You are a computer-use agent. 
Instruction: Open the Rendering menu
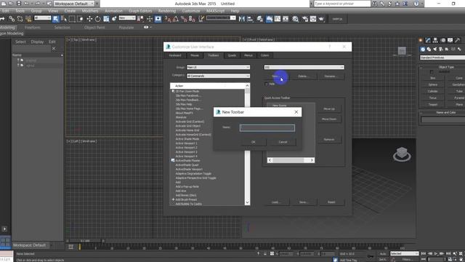(x=166, y=11)
